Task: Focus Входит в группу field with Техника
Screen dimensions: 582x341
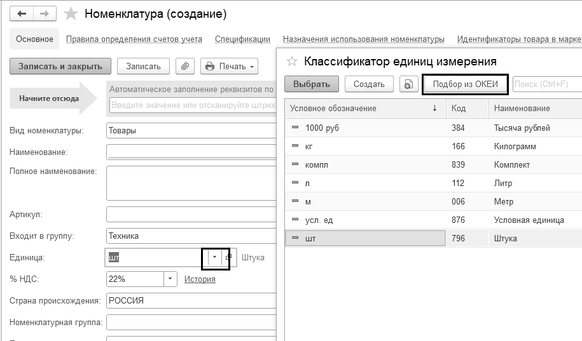Action: [191, 236]
